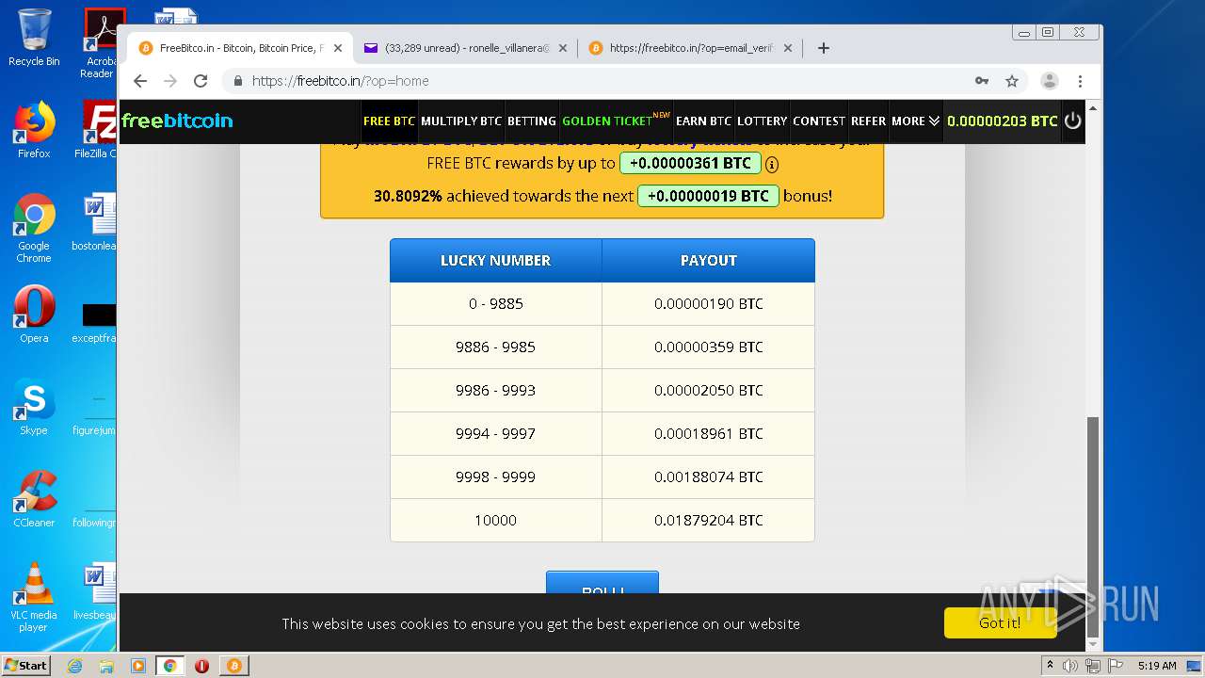Click the +0.00000361 BTC reward badge
Image resolution: width=1205 pixels, height=678 pixels.
(x=690, y=163)
